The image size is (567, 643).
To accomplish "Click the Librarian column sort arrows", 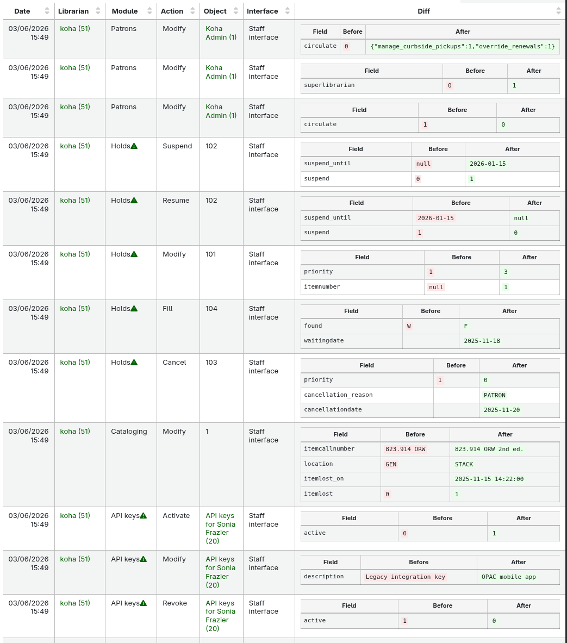I will [98, 11].
